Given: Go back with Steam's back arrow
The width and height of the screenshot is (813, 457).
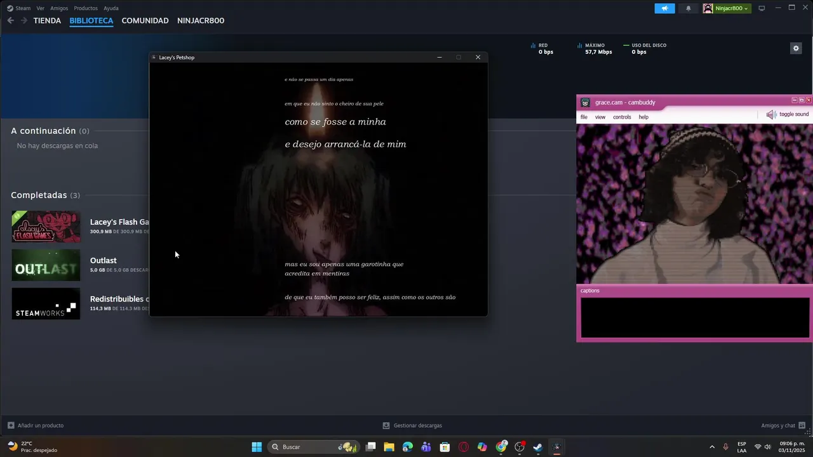Looking at the screenshot, I should [x=10, y=20].
